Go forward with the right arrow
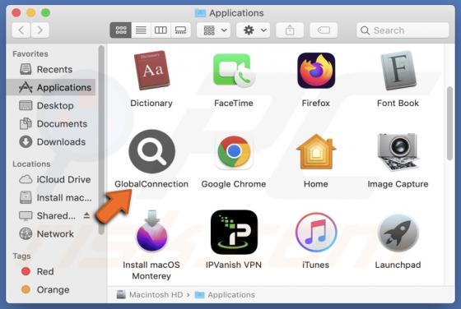Screen dimensions: 461x309 pyautogui.click(x=40, y=30)
